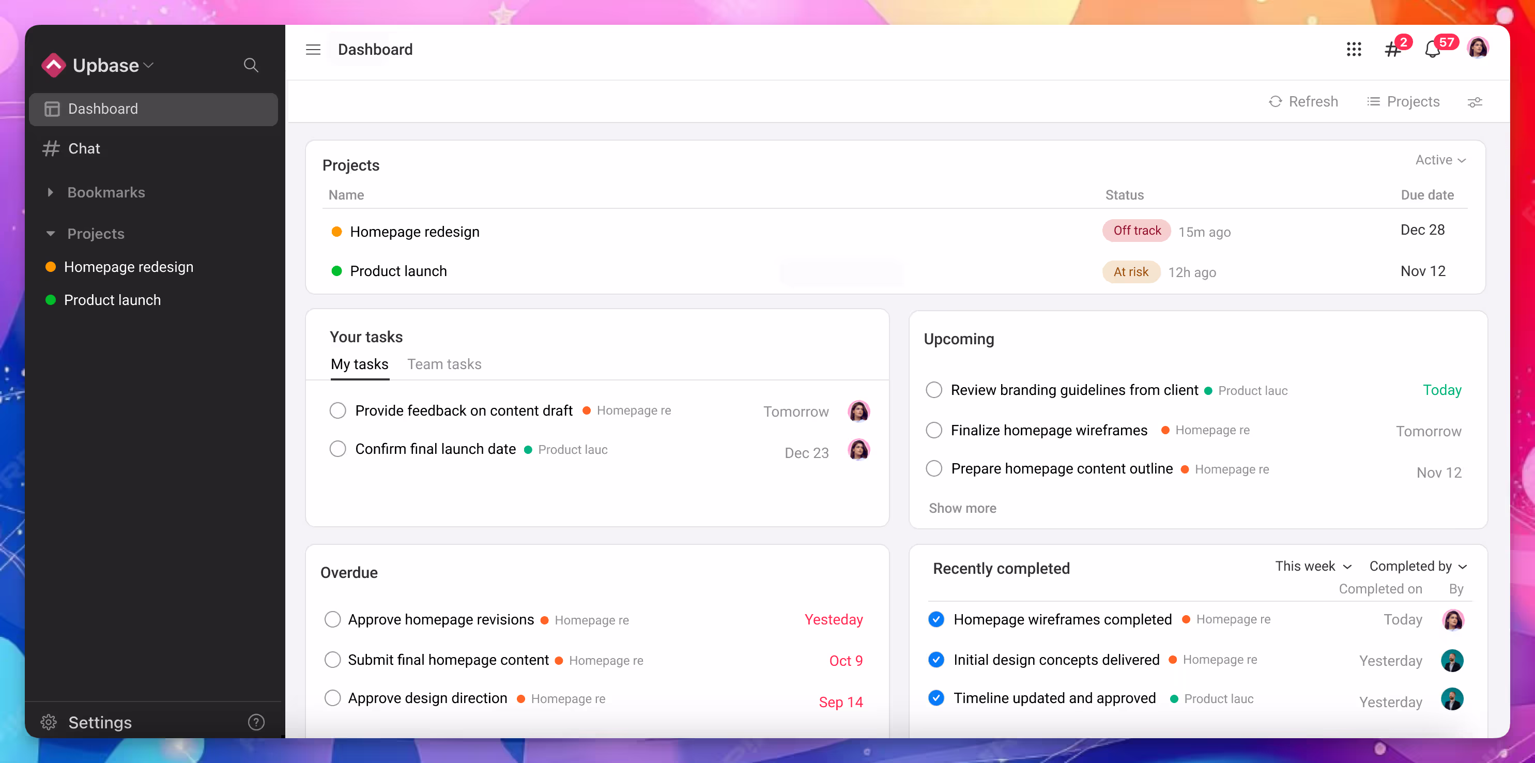The height and width of the screenshot is (763, 1535).
Task: Collapse the Projects section in sidebar
Action: 50,234
